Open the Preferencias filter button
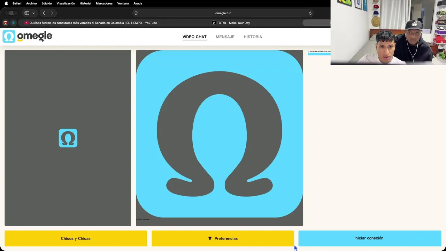 coord(223,238)
